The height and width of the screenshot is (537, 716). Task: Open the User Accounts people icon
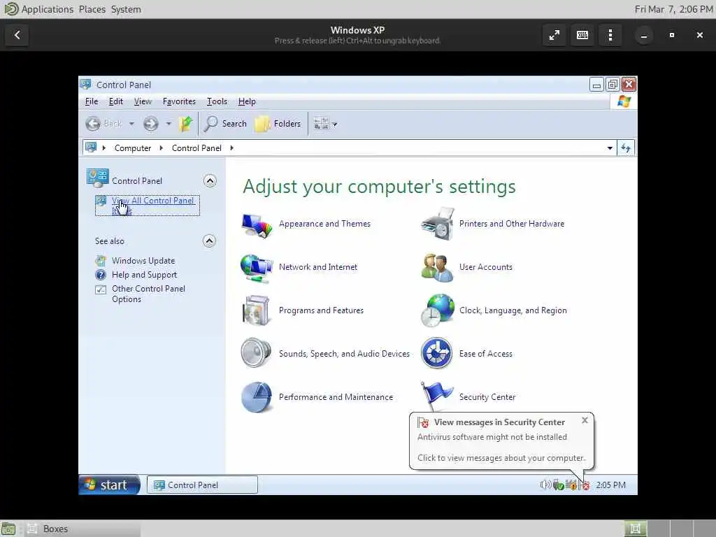437,268
